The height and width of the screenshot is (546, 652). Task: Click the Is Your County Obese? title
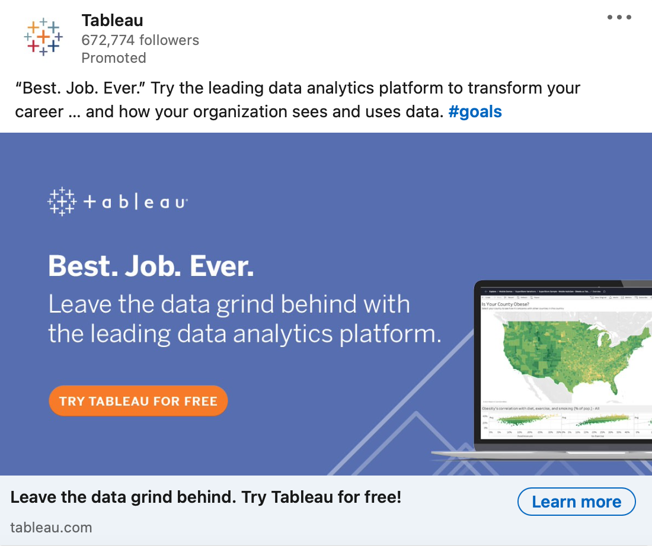point(505,304)
